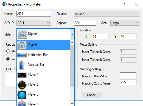Click the help question mark icon
This screenshot has height=106, width=143.
coord(124,4)
